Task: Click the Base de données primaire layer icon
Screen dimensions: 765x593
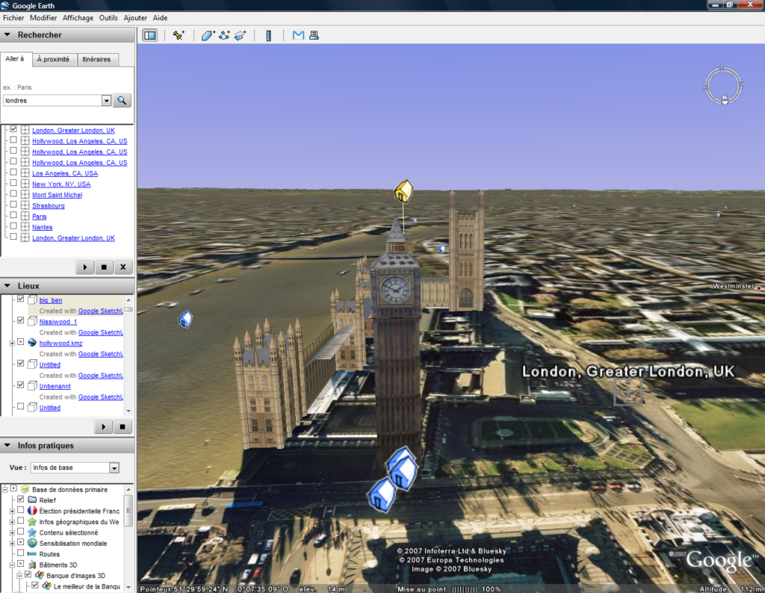Action: coord(25,488)
